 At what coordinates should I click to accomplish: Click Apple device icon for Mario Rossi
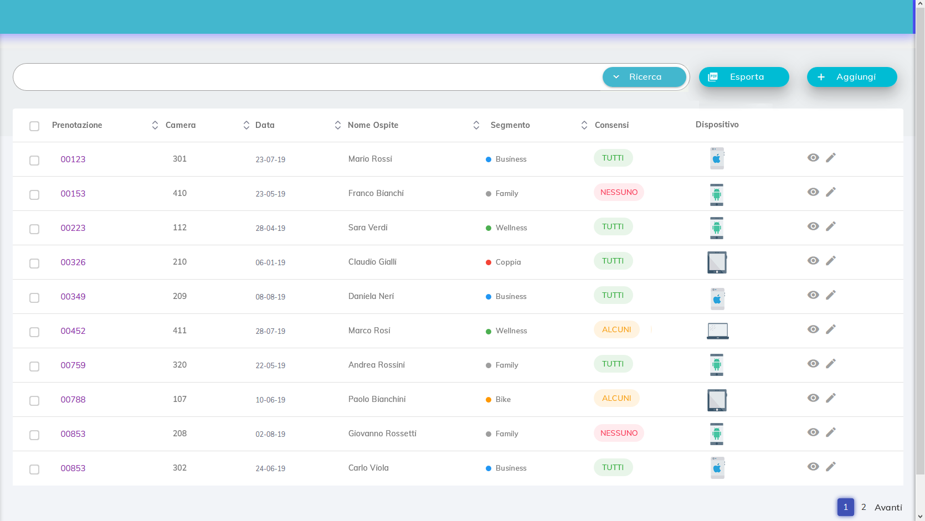tap(717, 158)
